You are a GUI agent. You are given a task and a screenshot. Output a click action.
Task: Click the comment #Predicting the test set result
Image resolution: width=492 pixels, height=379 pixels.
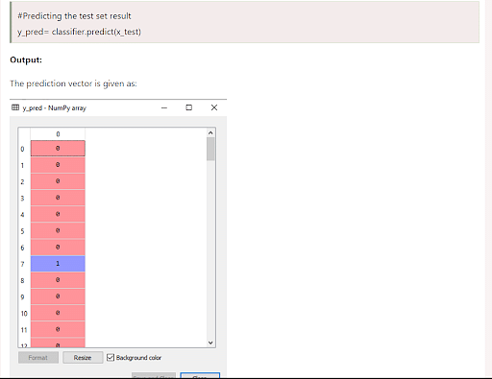(74, 16)
